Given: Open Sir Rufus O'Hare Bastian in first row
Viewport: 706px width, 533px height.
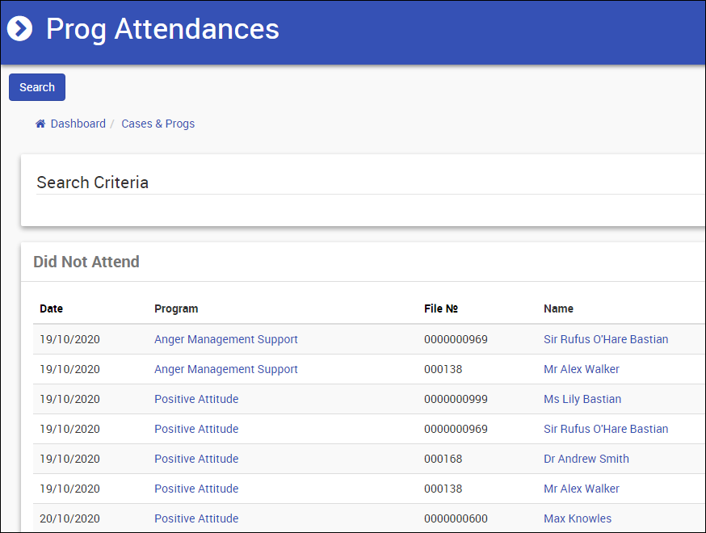Looking at the screenshot, I should (606, 339).
